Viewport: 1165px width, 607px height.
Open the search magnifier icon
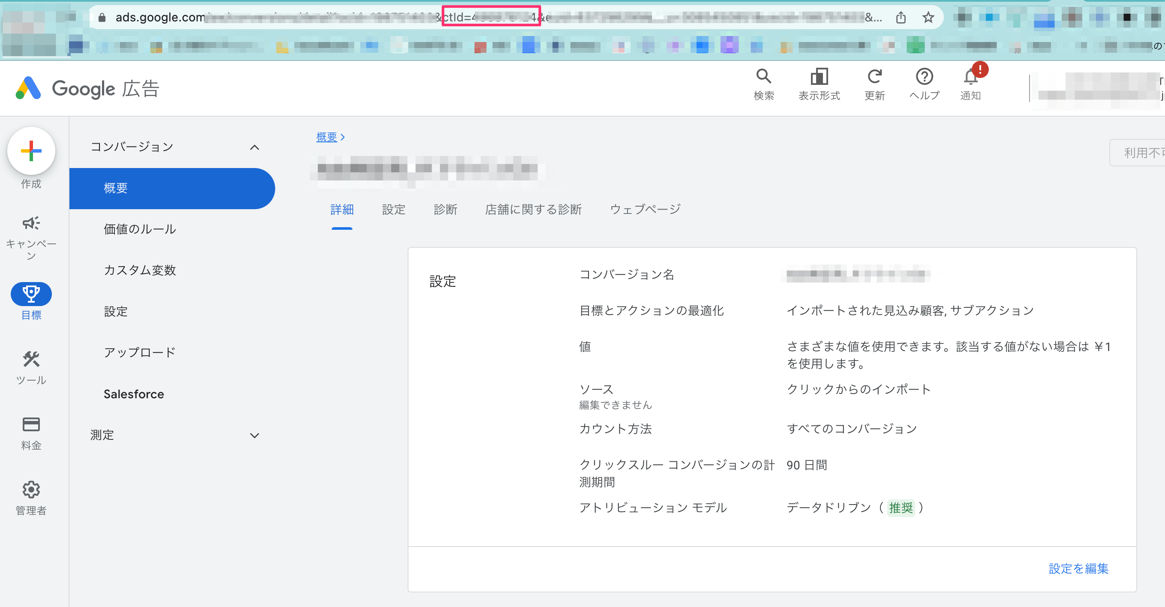coord(763,76)
